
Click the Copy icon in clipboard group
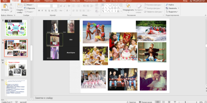pyautogui.click(x=11, y=8)
